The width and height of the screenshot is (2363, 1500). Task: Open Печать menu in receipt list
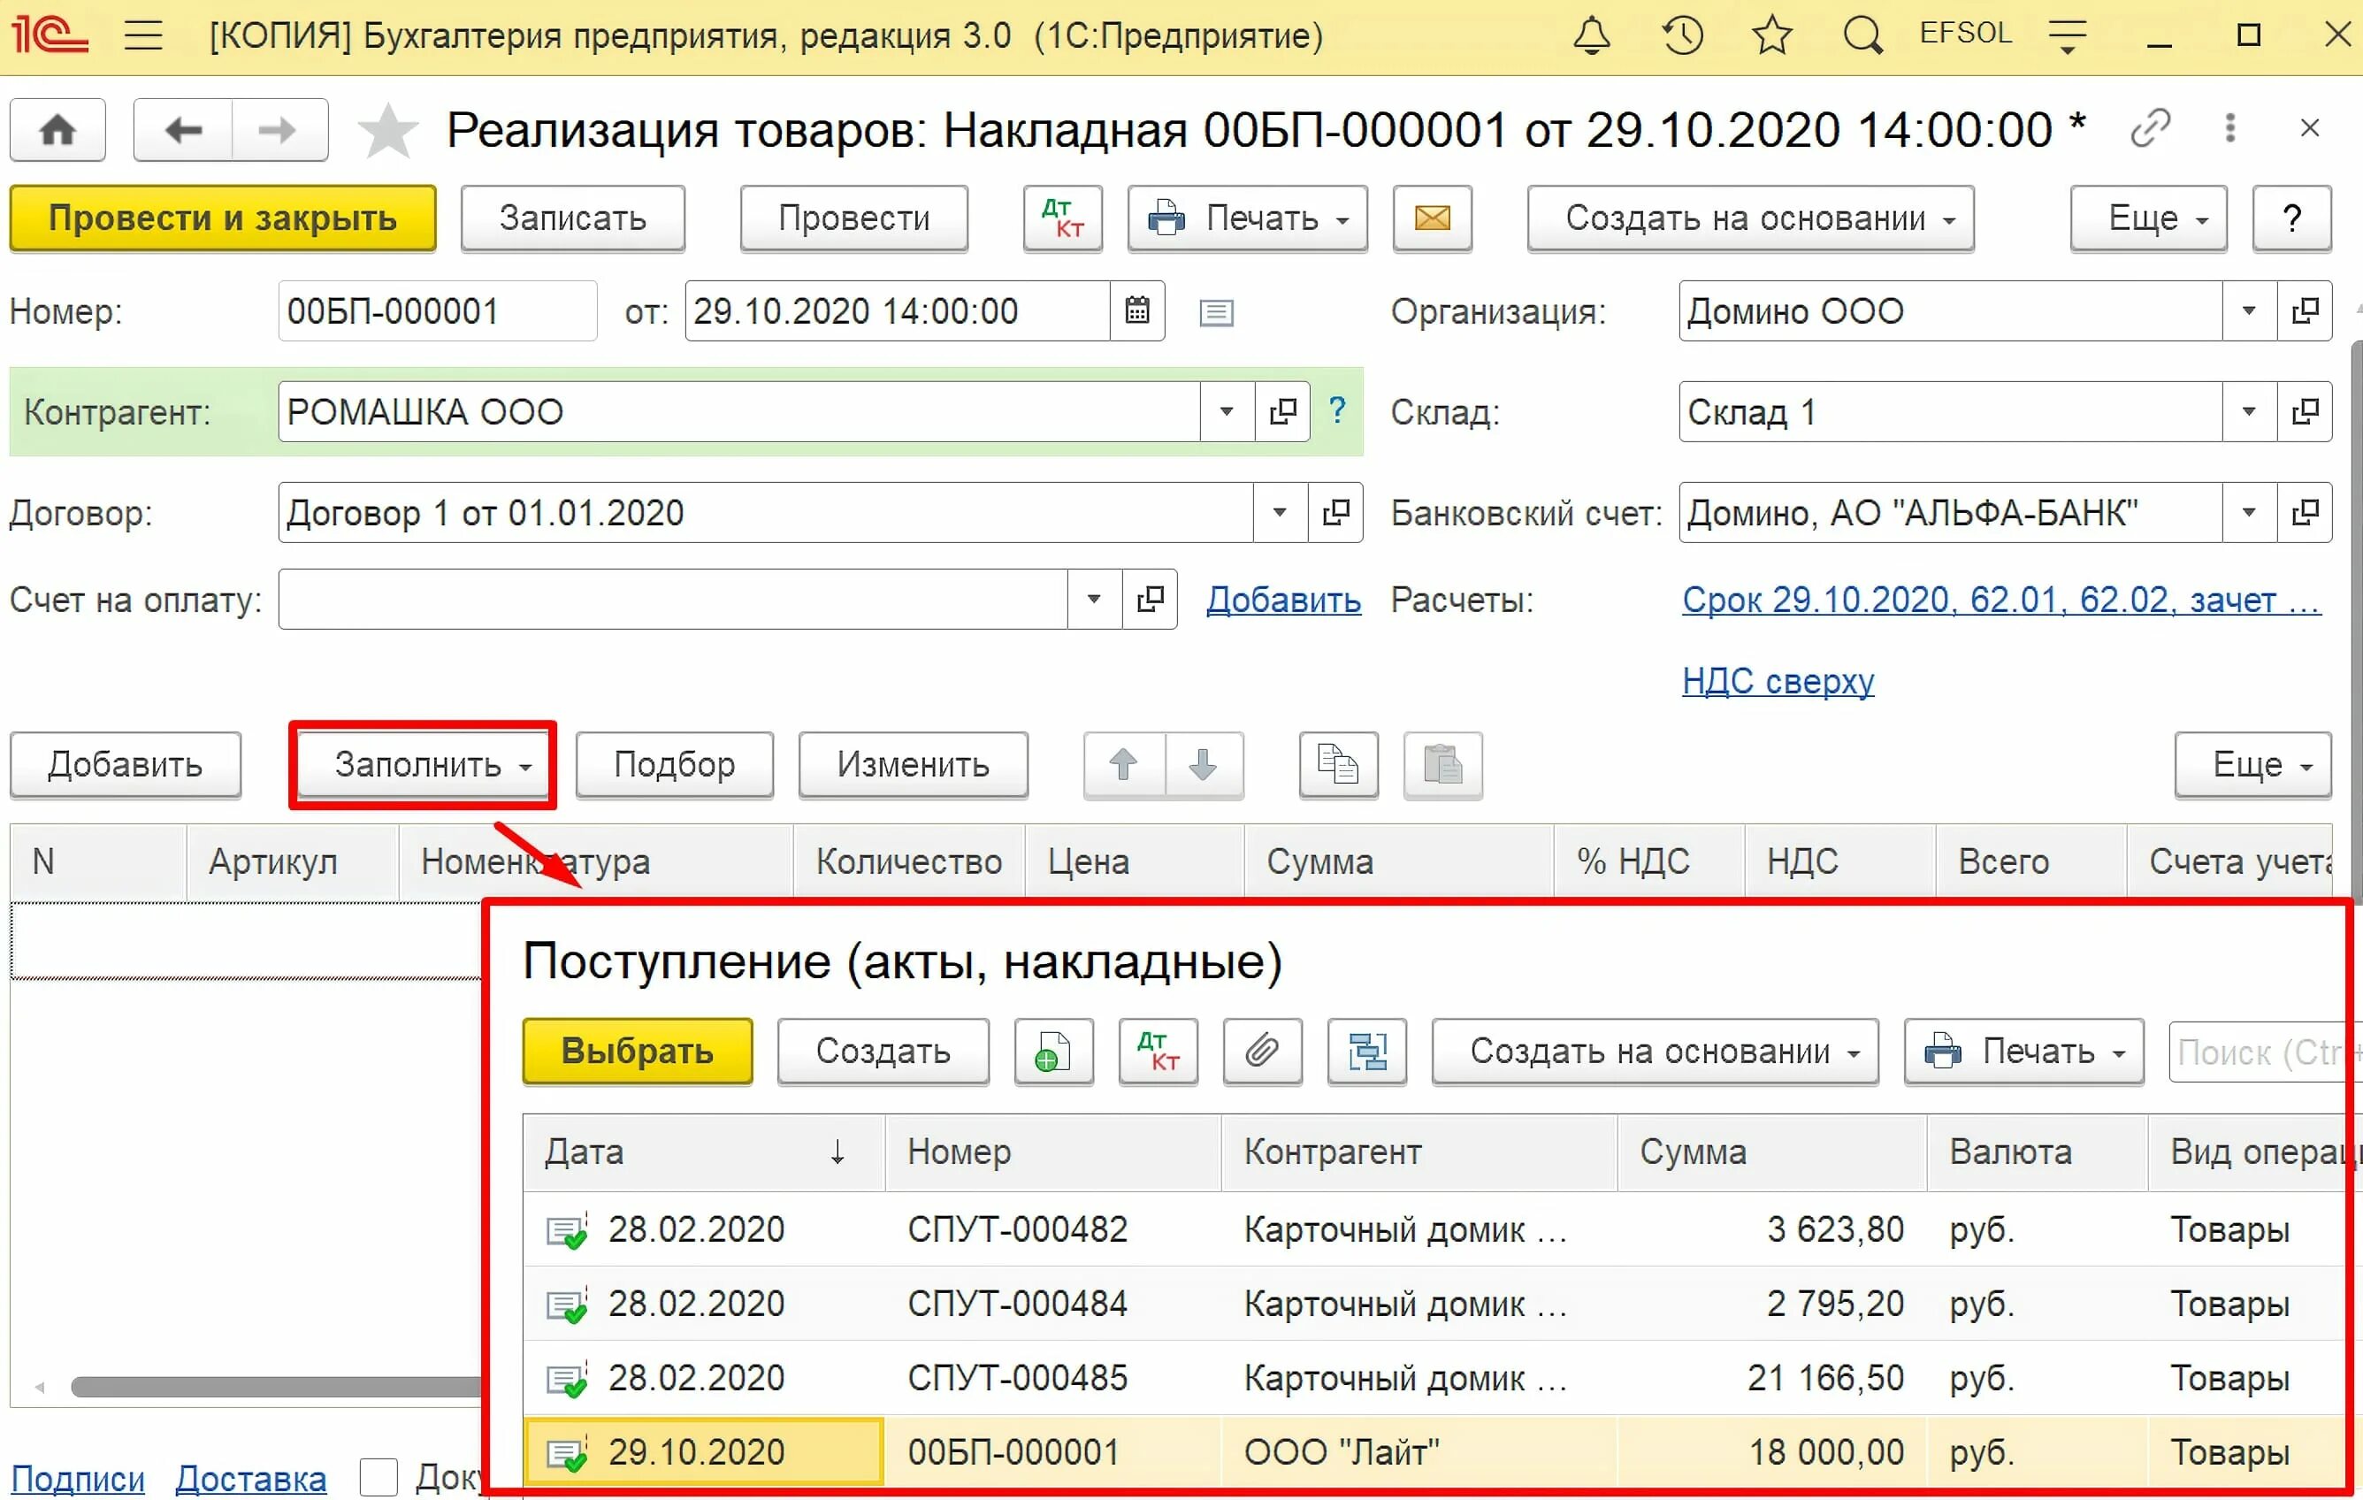(x=2023, y=1052)
